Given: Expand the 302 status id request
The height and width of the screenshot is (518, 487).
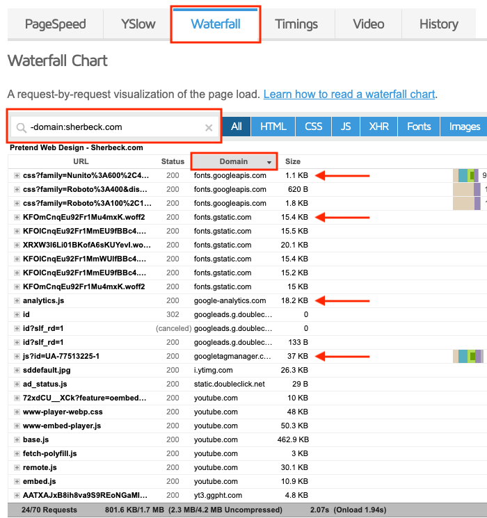Looking at the screenshot, I should pyautogui.click(x=17, y=314).
